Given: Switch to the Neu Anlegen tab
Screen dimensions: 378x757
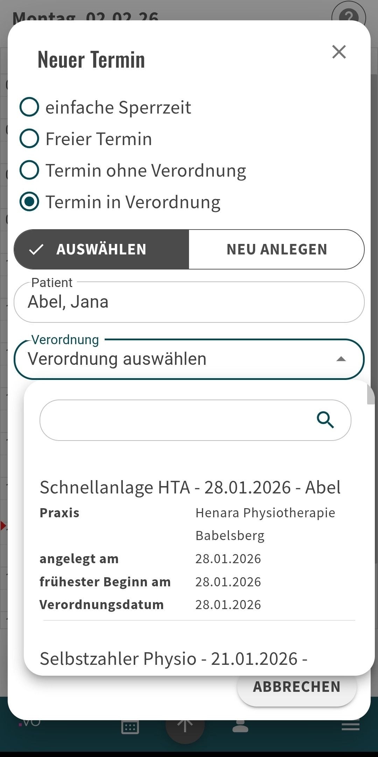Looking at the screenshot, I should (x=276, y=250).
